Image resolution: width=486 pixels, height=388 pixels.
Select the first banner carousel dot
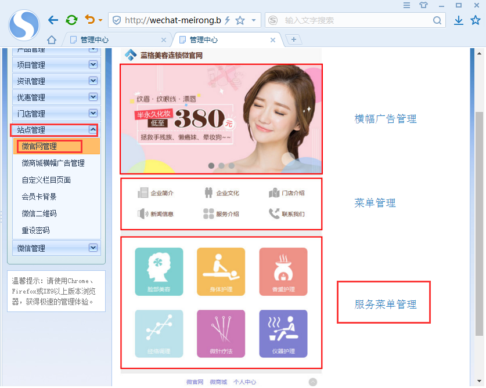(211, 166)
